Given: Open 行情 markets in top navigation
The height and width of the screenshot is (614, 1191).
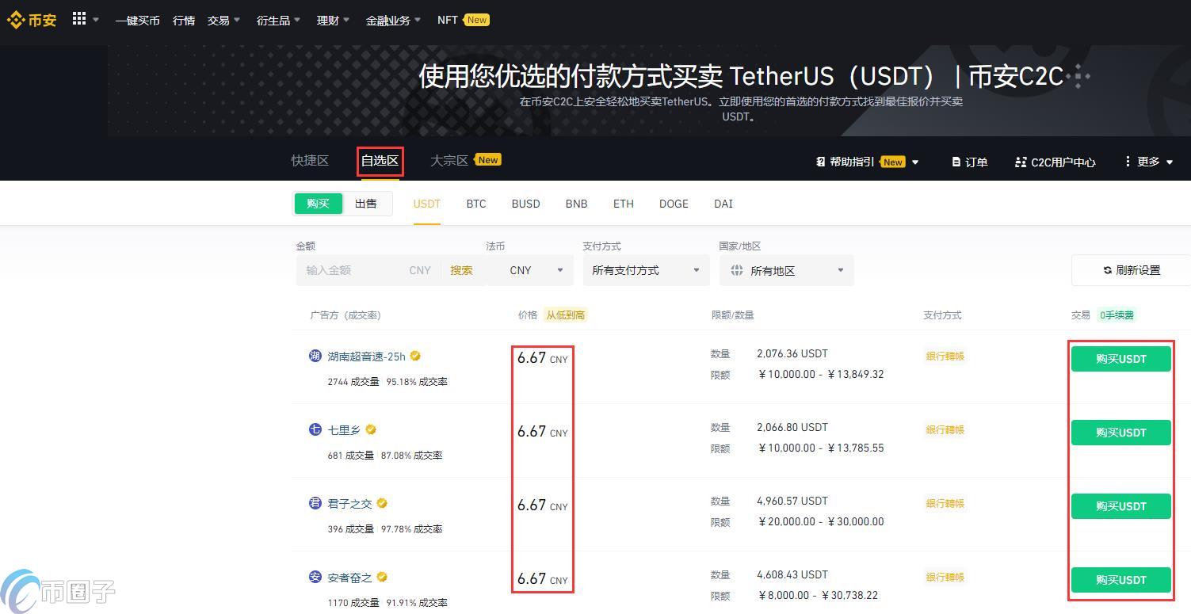Looking at the screenshot, I should coord(184,21).
